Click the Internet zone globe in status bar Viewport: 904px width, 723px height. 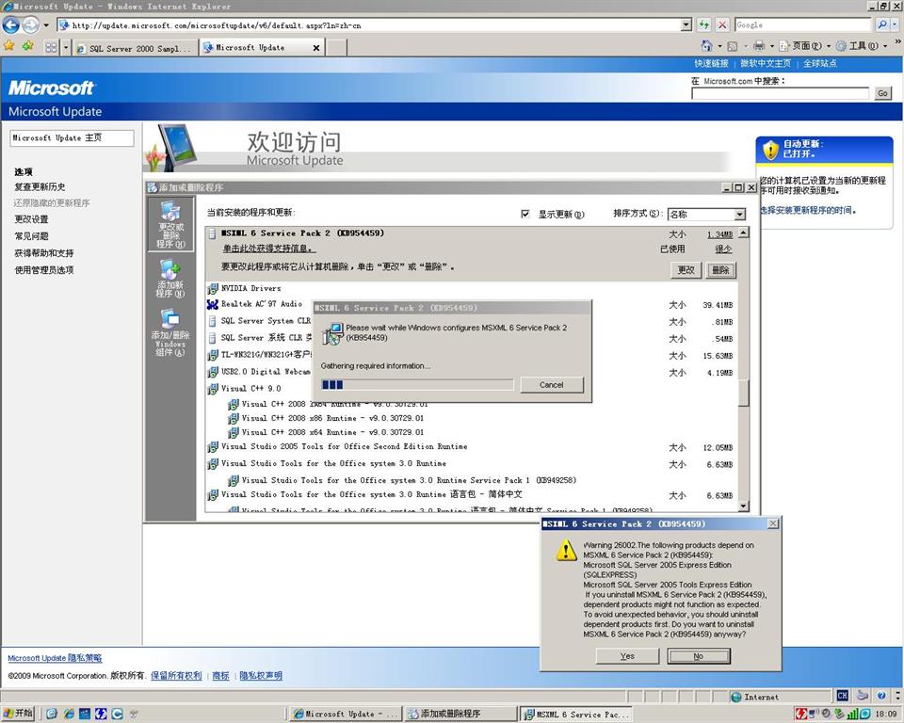point(735,697)
